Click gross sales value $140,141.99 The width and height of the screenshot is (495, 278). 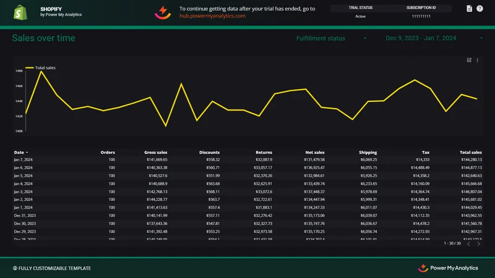pyautogui.click(x=157, y=216)
